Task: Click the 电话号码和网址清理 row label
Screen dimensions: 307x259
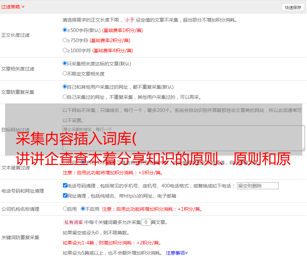Action: click(x=23, y=191)
